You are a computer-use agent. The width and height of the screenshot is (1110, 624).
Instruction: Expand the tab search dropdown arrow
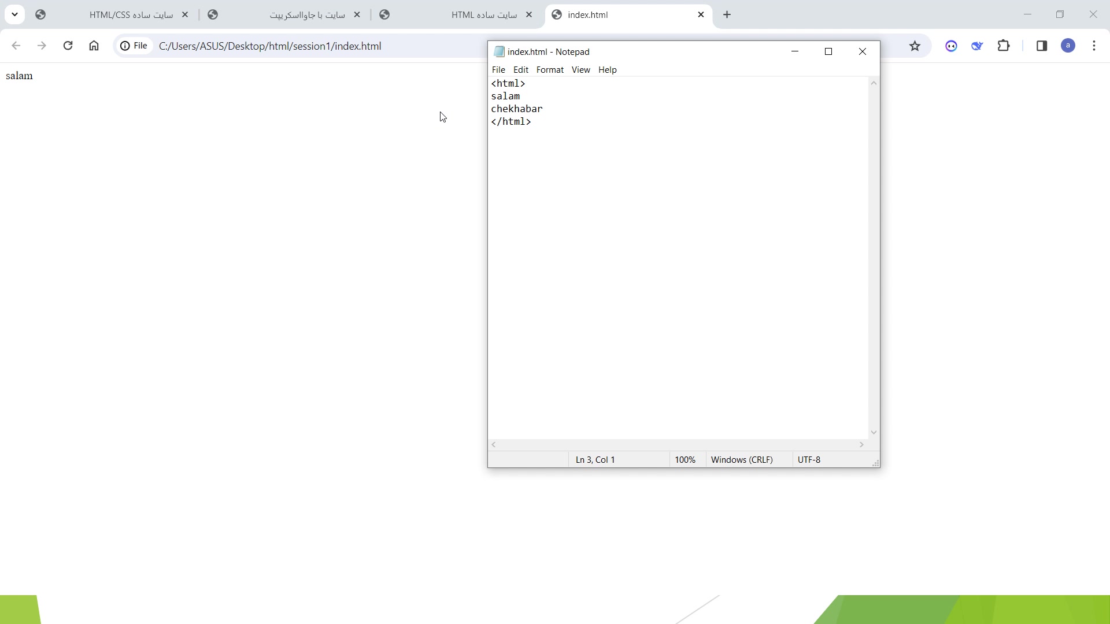[14, 14]
